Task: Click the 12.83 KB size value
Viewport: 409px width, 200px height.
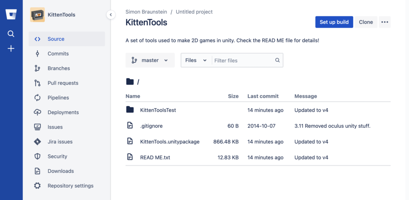Action: pyautogui.click(x=228, y=158)
